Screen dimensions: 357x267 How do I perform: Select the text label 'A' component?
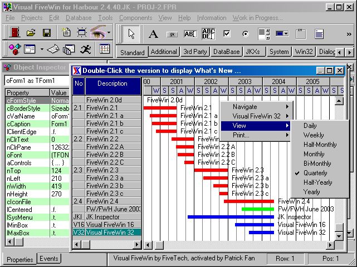tap(153, 33)
